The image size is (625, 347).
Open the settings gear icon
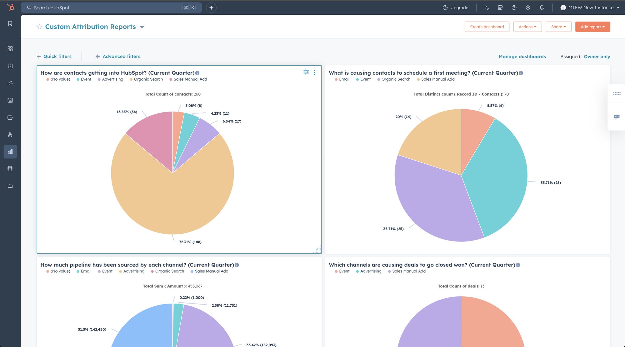(x=528, y=7)
